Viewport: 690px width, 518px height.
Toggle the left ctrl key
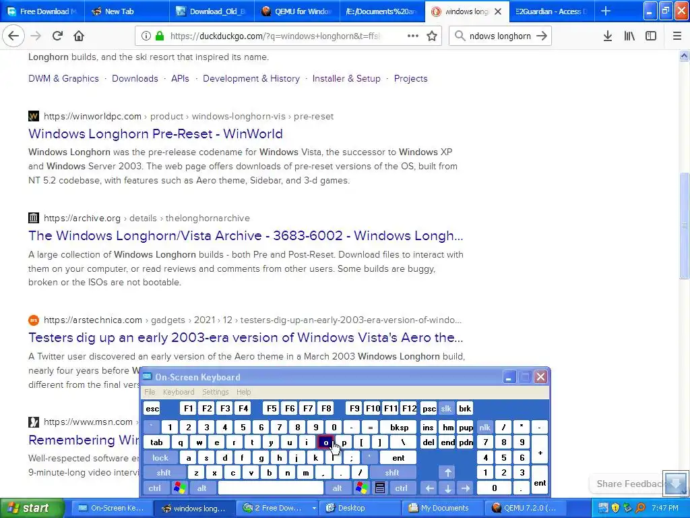[x=154, y=488]
